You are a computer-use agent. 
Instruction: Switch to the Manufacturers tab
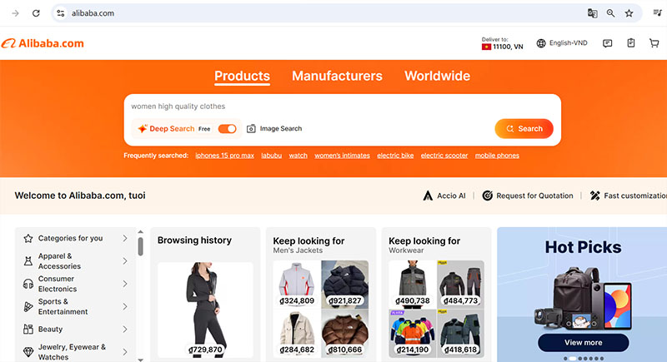[x=337, y=76]
